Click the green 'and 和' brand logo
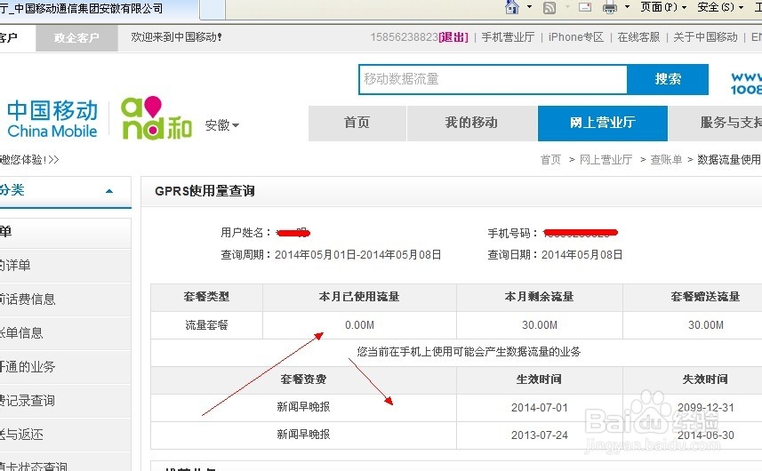This screenshot has width=762, height=471. pyautogui.click(x=156, y=118)
